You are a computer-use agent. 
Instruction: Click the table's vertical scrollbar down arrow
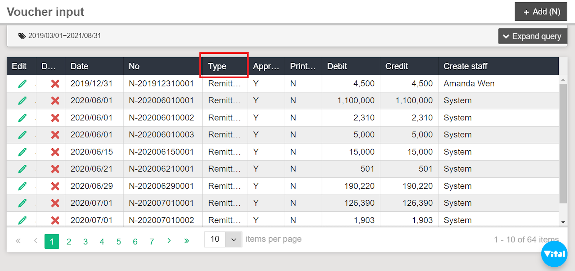[x=563, y=222]
